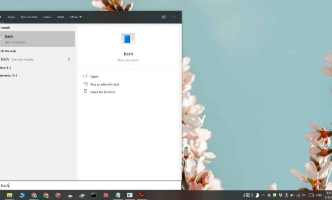Click the green drive icon in taskbar
This screenshot has width=332, height=200.
click(x=82, y=196)
